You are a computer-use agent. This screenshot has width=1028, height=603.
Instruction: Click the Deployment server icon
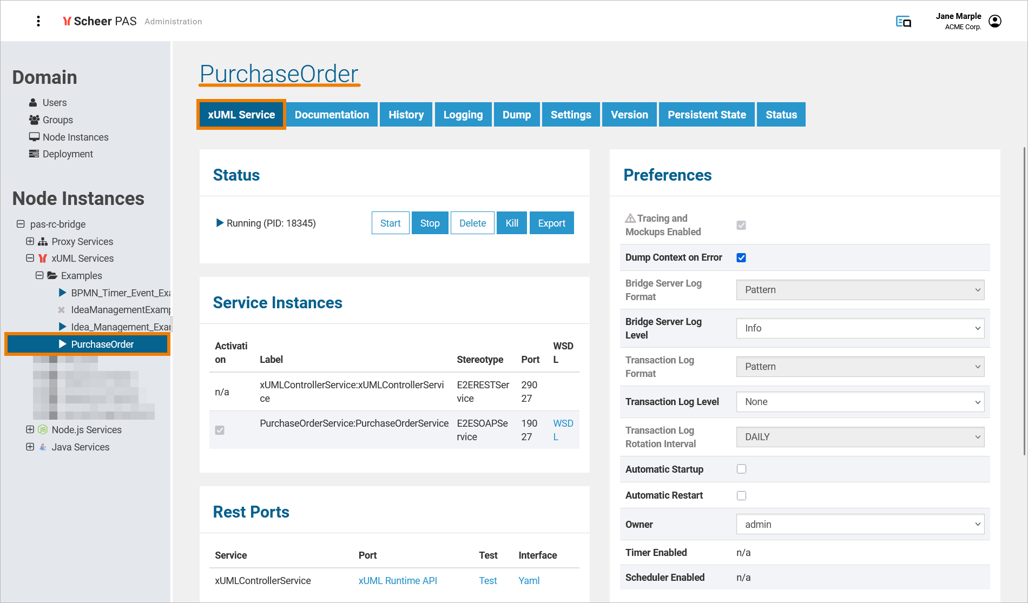pyautogui.click(x=34, y=154)
